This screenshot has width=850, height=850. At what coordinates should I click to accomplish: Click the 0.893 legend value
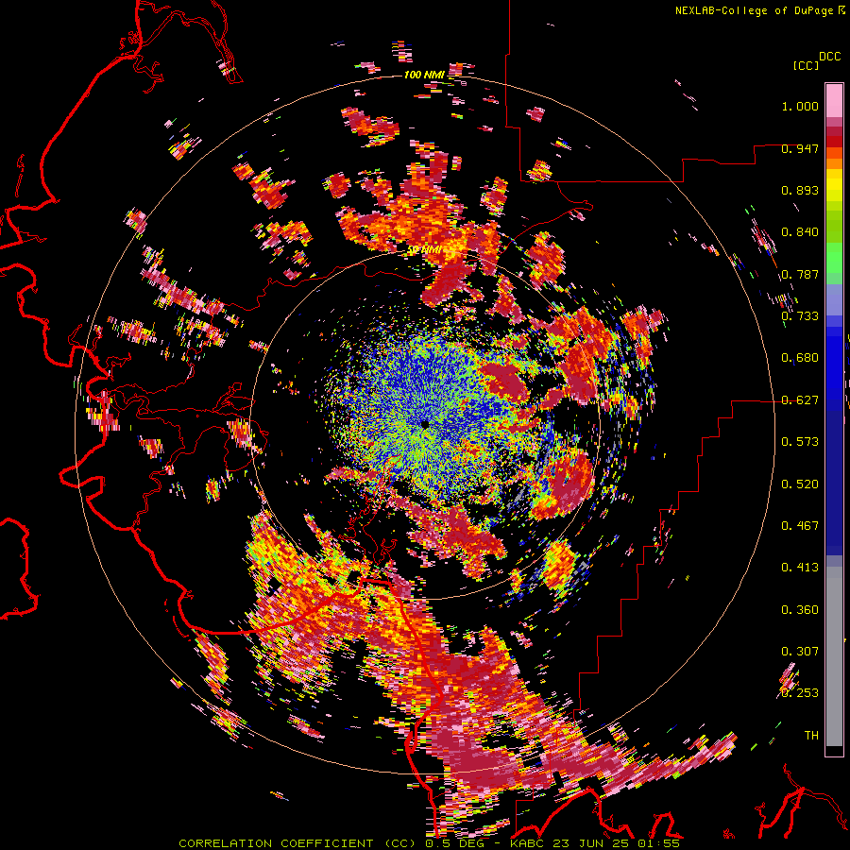click(800, 190)
